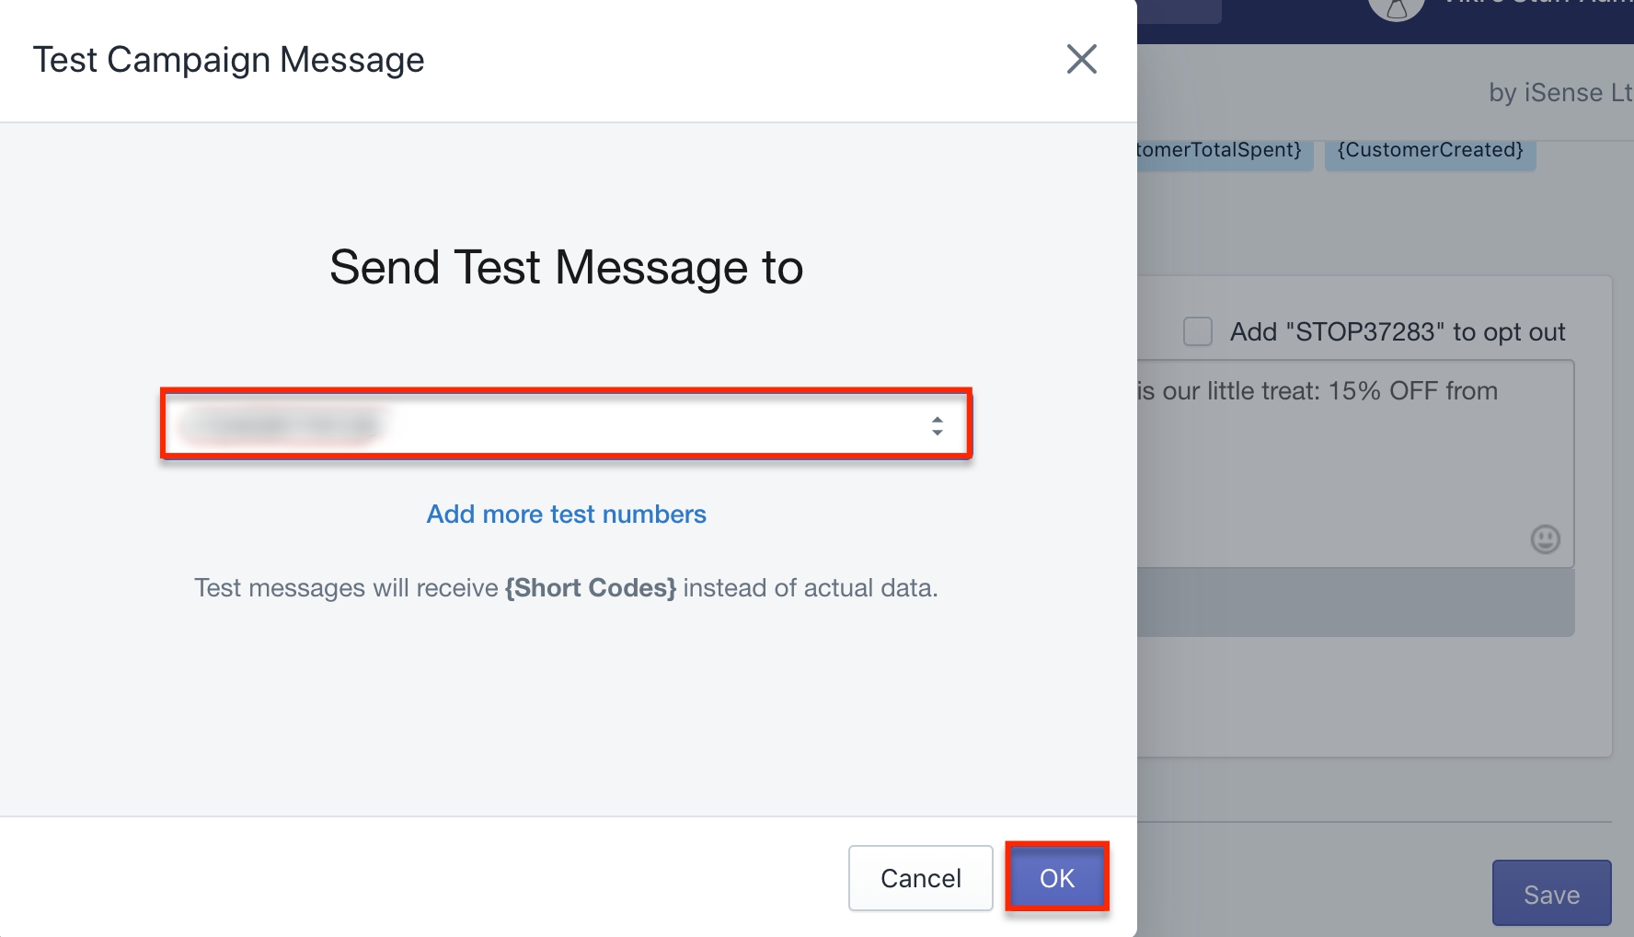
Task: Close the Test Campaign Message dialog
Action: point(1082,59)
